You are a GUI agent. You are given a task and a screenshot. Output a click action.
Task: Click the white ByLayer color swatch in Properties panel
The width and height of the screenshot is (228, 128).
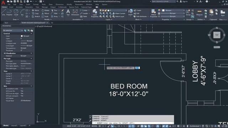pos(22,36)
